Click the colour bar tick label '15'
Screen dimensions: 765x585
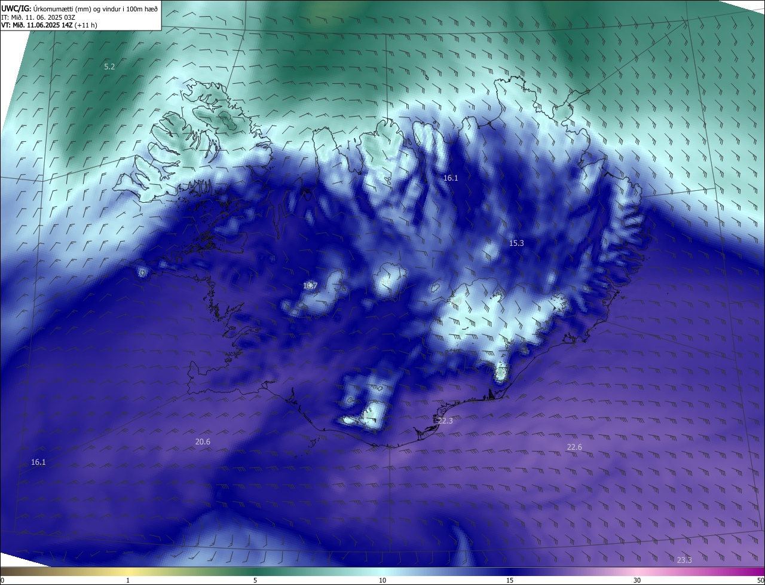coord(510,581)
